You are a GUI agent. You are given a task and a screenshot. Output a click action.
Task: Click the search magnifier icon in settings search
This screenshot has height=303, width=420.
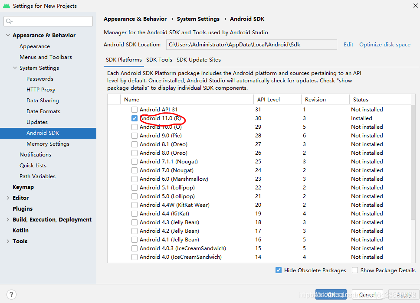tap(9, 21)
